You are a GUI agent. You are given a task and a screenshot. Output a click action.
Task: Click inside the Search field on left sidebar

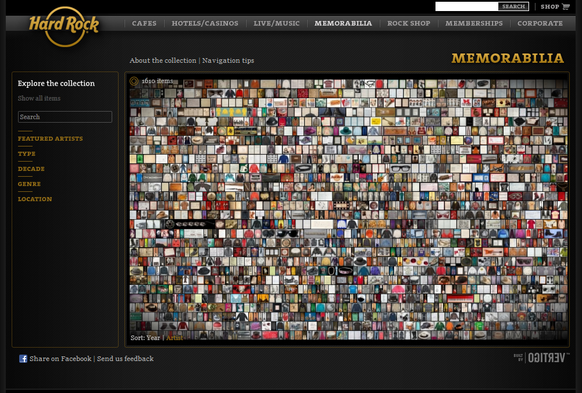coord(65,117)
